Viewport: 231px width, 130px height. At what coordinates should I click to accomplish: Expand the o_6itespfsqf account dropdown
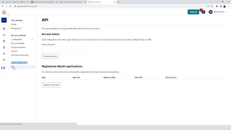[22, 39]
